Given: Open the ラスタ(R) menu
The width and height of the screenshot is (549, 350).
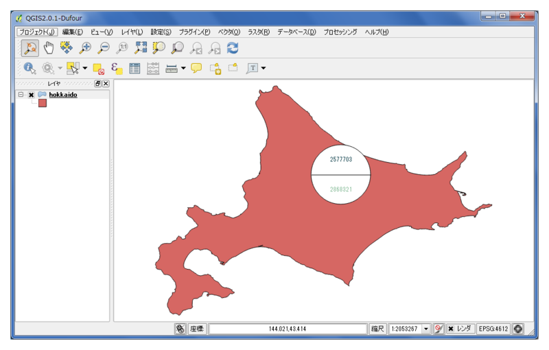Looking at the screenshot, I should (x=259, y=32).
